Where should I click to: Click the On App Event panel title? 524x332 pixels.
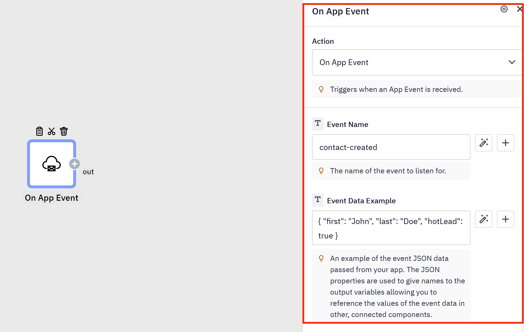[x=340, y=12]
